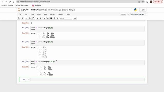Paste cells below icon

pyautogui.click(x=33, y=18)
